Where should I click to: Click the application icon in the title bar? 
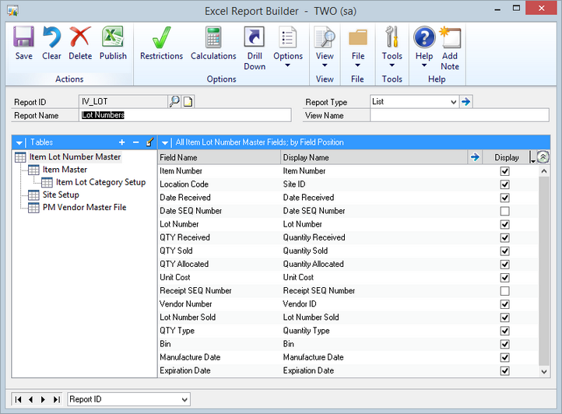coord(12,11)
